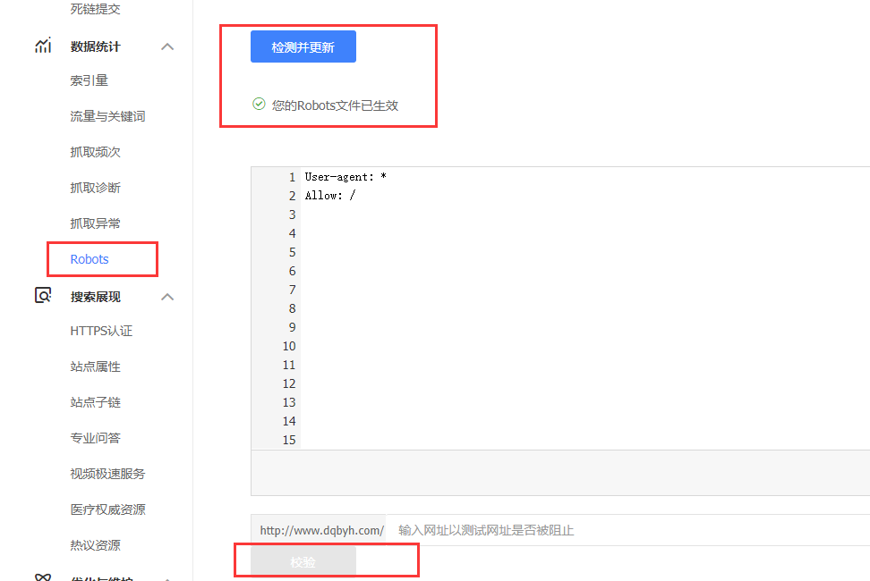Screen dimensions: 870x581
Task: Select the 站点属性 menu entry
Action: point(95,366)
